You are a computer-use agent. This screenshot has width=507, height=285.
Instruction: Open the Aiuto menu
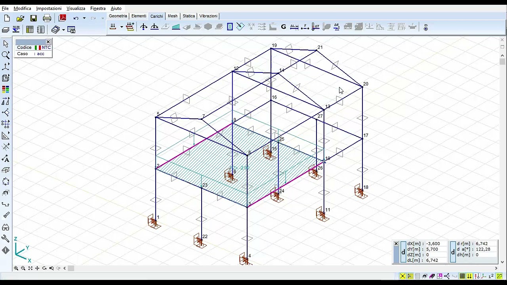click(116, 8)
